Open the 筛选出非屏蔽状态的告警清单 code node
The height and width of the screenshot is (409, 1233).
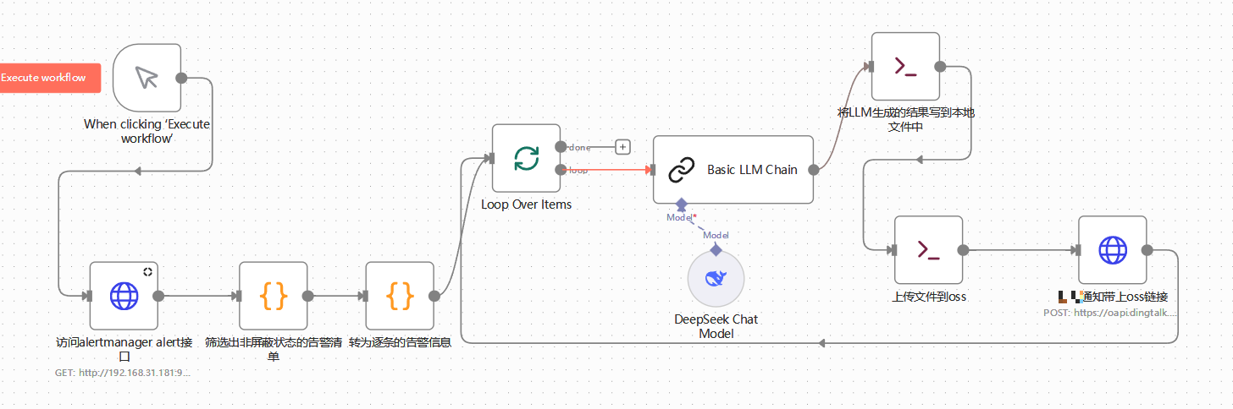(274, 296)
